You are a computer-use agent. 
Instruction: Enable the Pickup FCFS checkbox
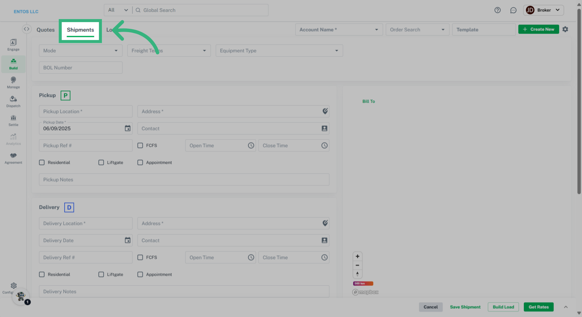pos(140,145)
